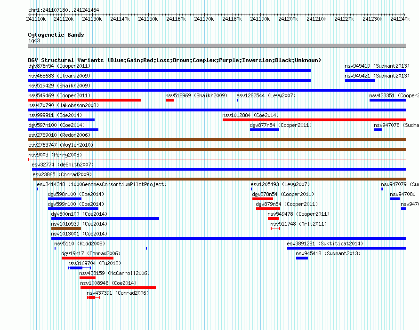Viewport: 419px width, 330px height.
Task: Select the nsv945418 (Sudmant2013) blue bar
Action: (302, 258)
